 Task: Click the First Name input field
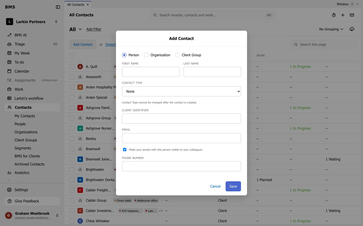151,72
